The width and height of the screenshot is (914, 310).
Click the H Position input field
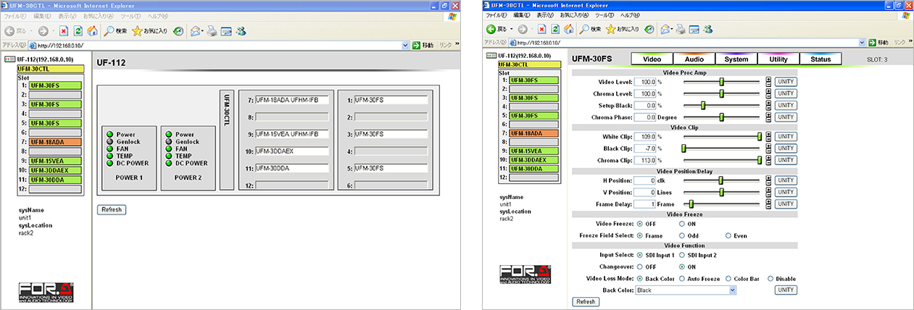644,180
